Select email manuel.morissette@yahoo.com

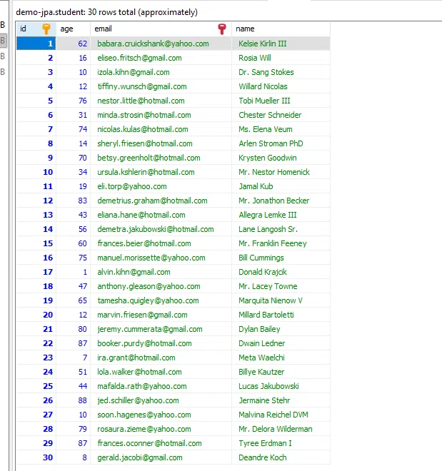point(151,258)
